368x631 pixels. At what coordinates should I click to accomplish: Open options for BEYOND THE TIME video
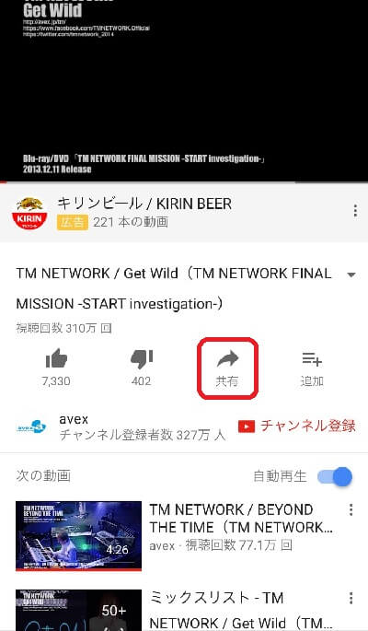(351, 510)
